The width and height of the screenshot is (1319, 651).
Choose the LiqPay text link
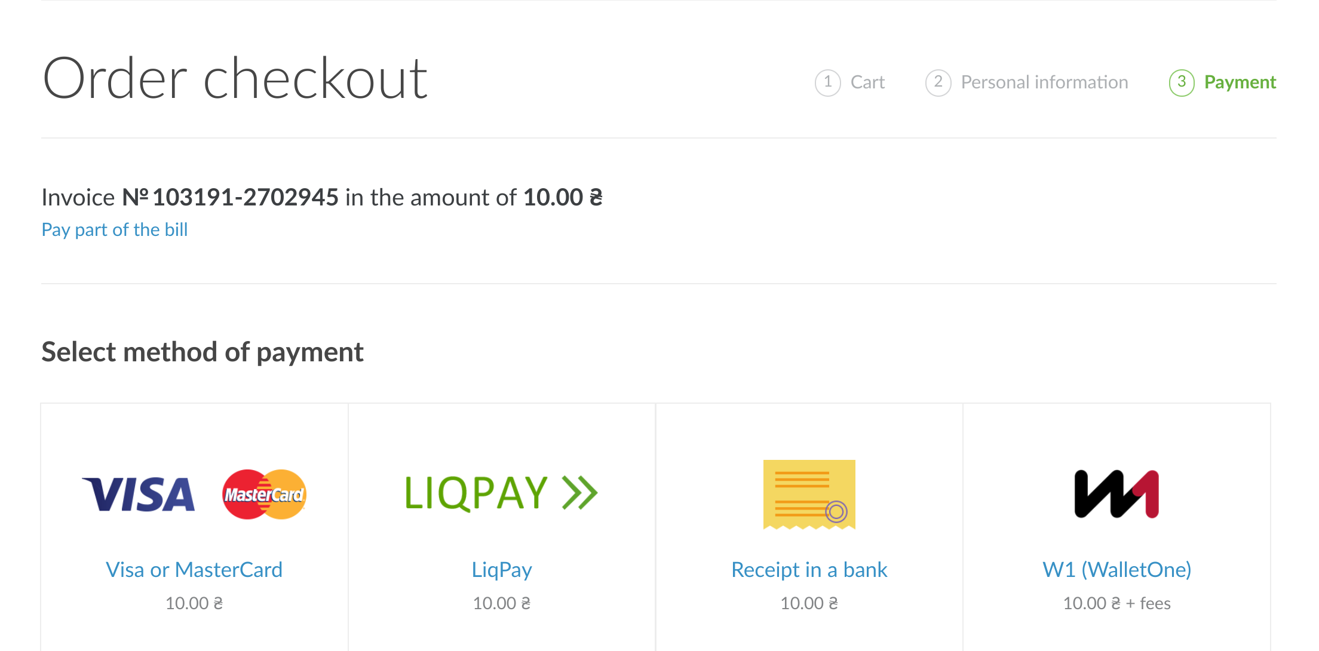502,570
